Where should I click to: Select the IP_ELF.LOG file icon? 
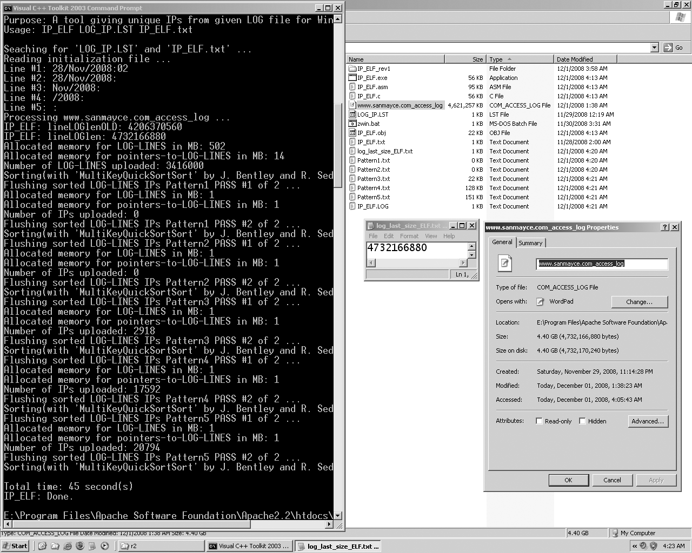[352, 206]
